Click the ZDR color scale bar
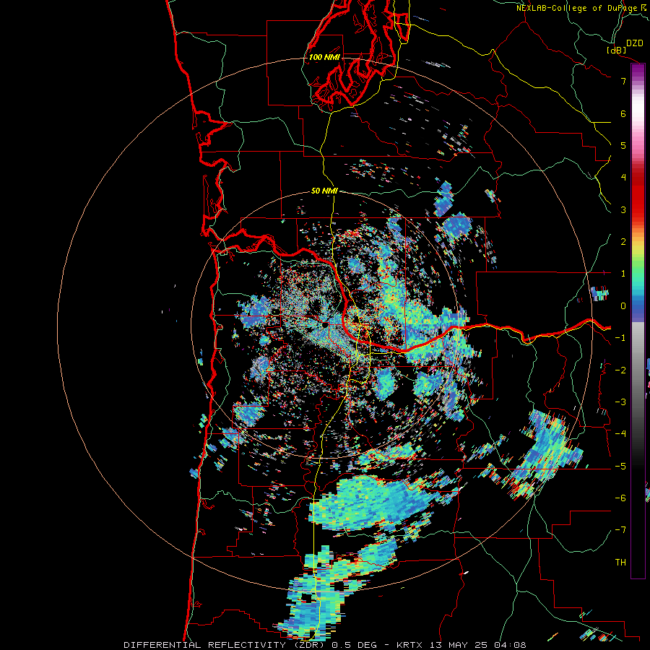The height and width of the screenshot is (650, 650). [638, 321]
